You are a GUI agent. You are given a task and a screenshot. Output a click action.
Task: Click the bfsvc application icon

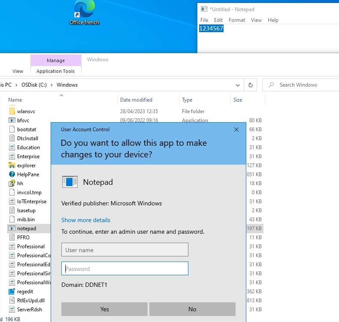tap(12, 120)
